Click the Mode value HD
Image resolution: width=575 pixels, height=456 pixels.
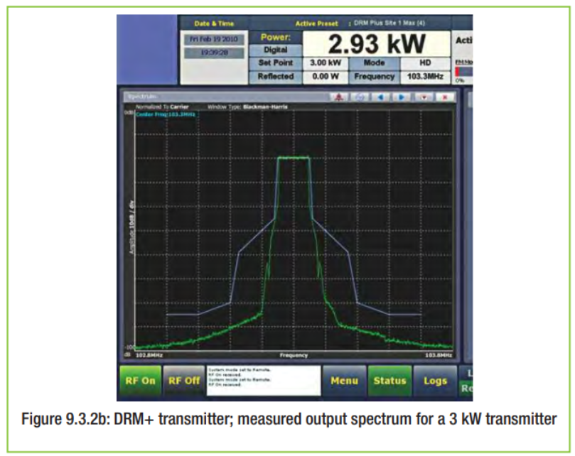(x=425, y=63)
